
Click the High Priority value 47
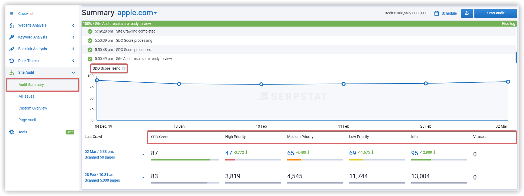tap(229, 153)
